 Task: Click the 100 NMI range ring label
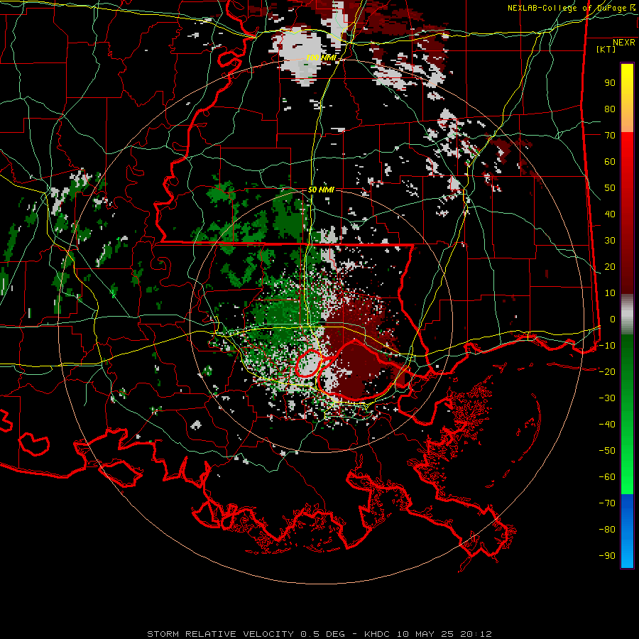(321, 58)
